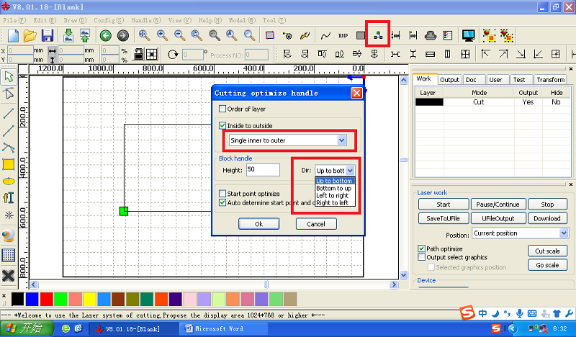Click the monitor preview icon
Screen dimensions: 576x337
(469, 35)
